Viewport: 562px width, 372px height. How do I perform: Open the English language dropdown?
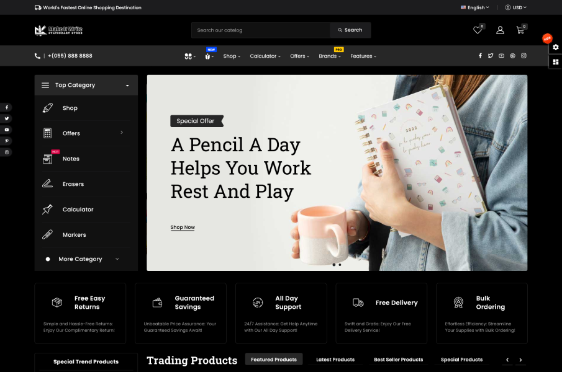[474, 7]
